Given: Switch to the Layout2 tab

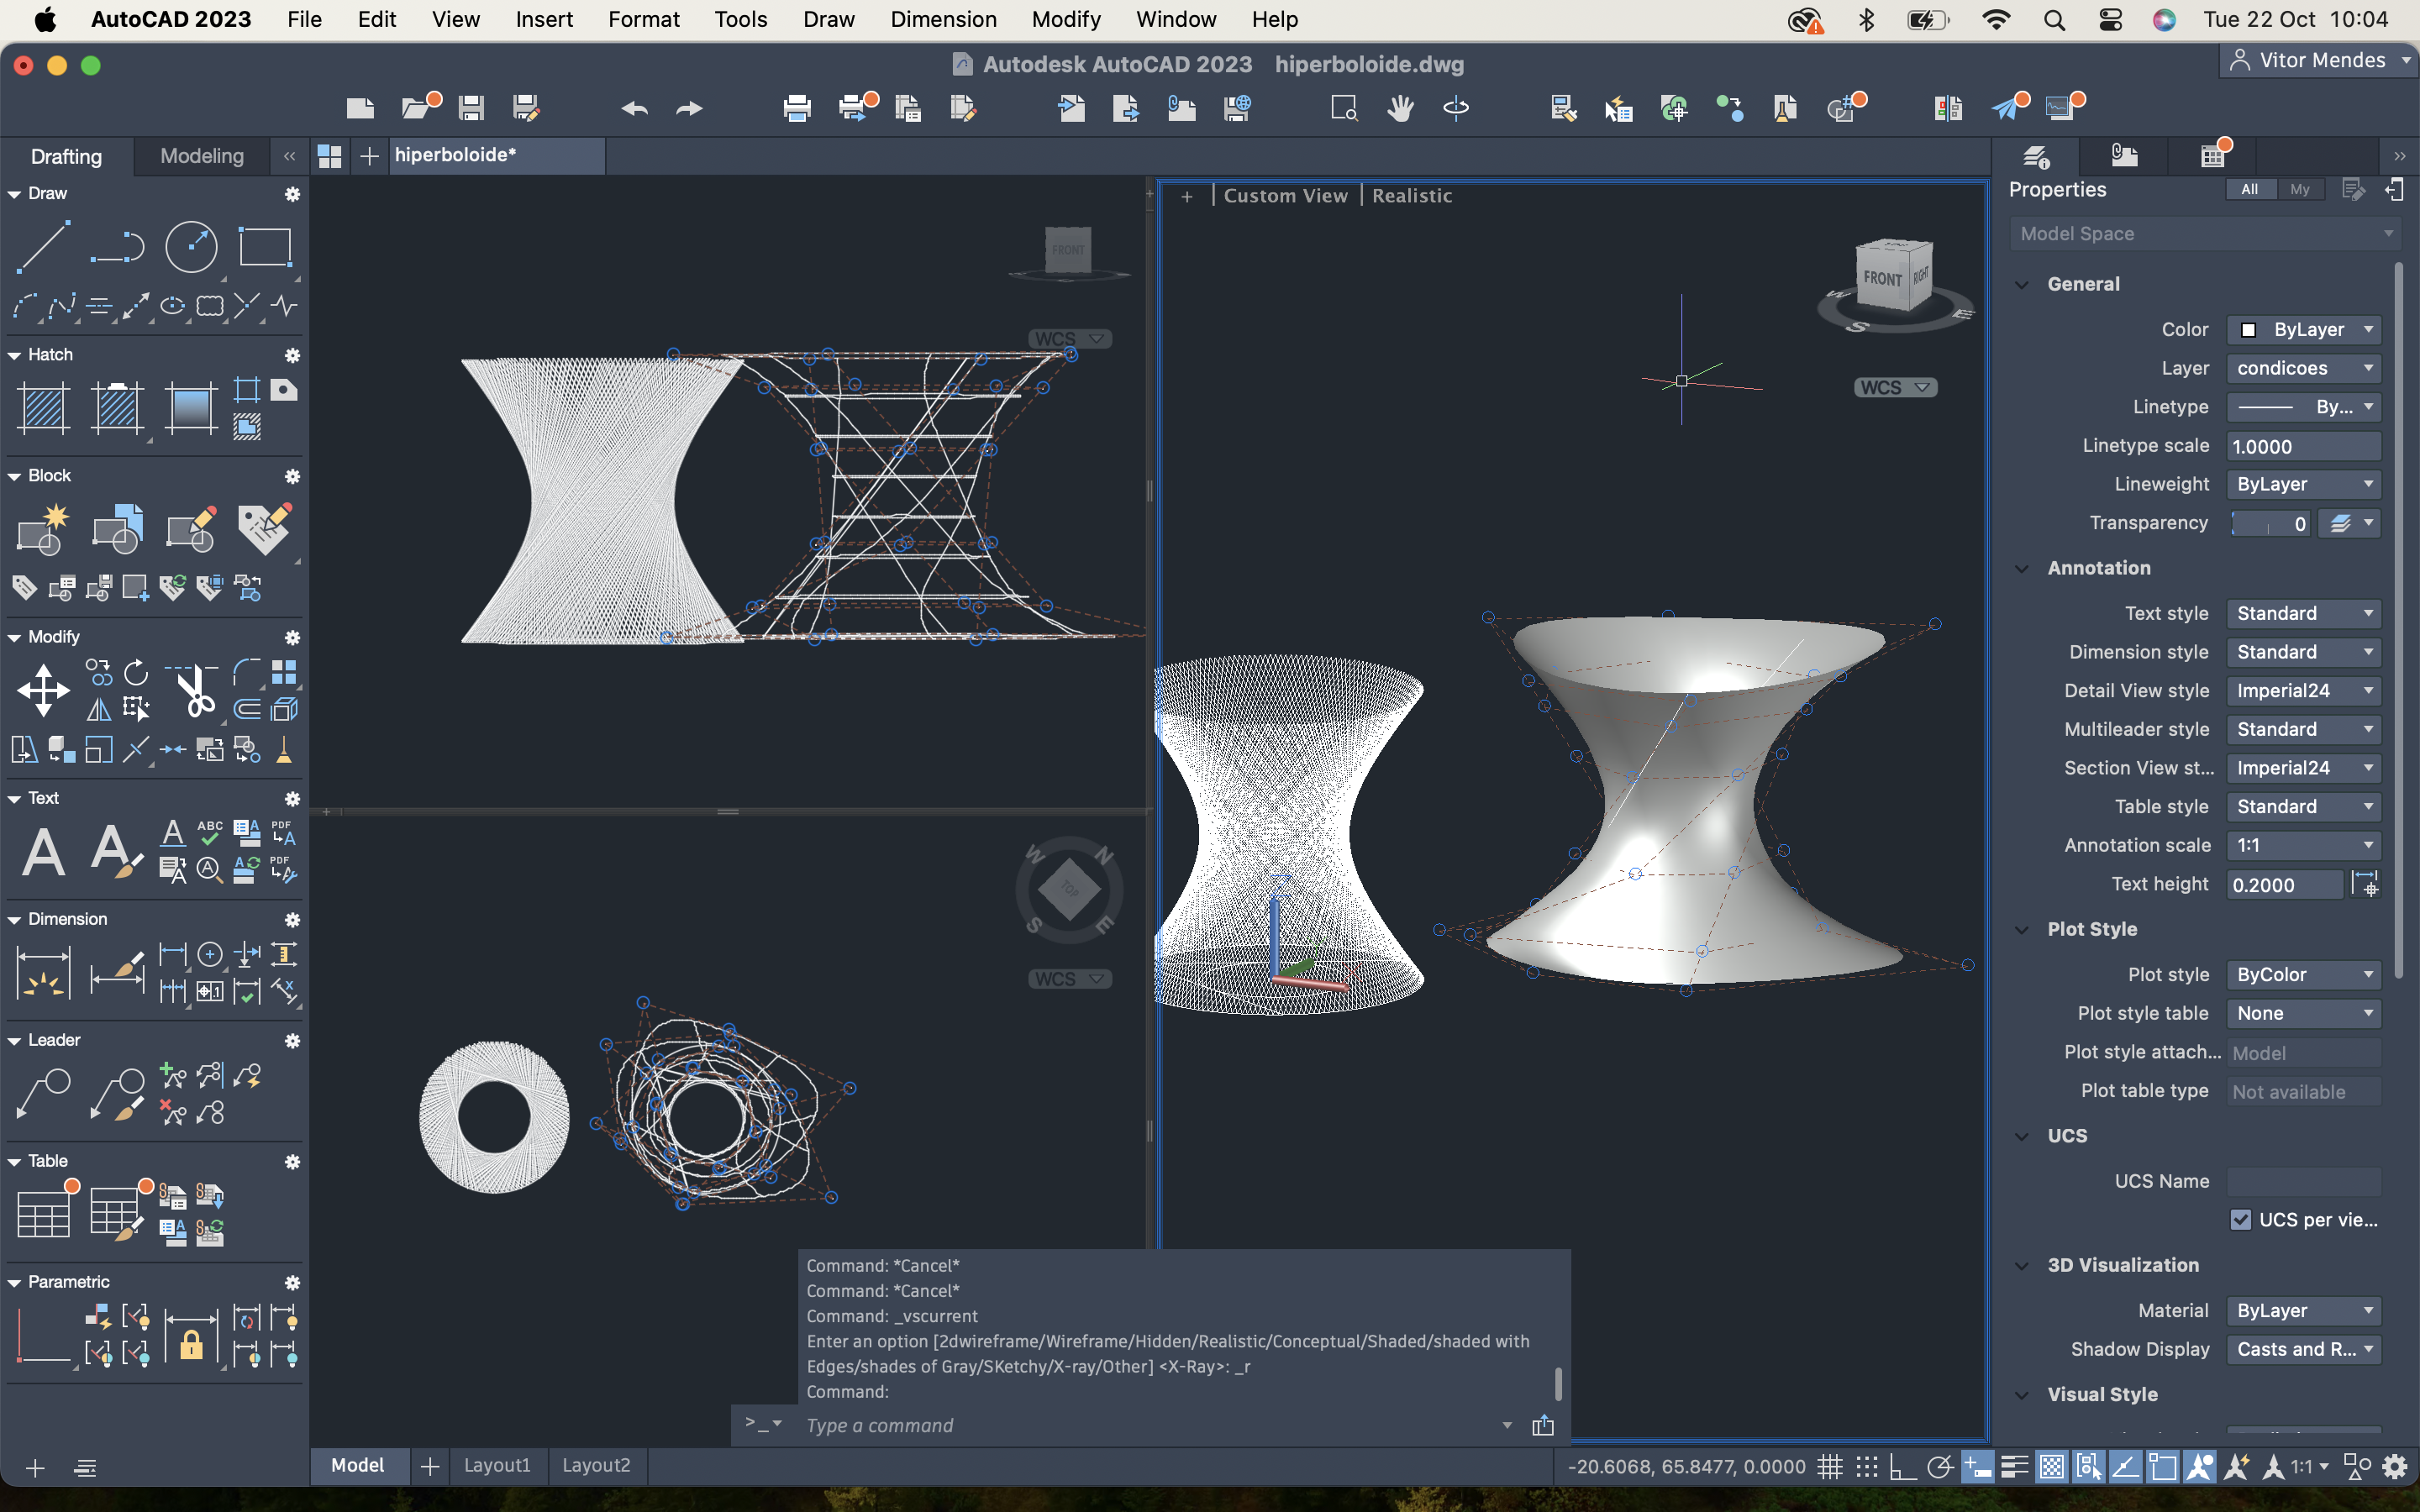Looking at the screenshot, I should point(596,1465).
